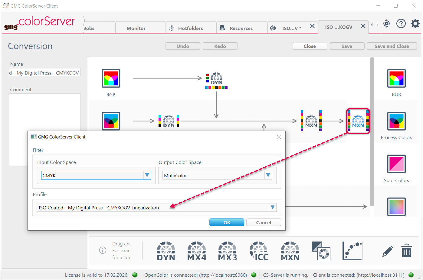Pick the MXN profile tool in bottom toolbar
This screenshot has width=423, height=280.
pos(290,251)
